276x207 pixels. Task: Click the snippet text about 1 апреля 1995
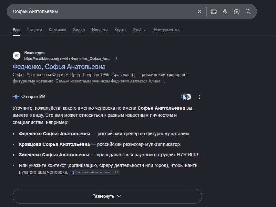100,78
